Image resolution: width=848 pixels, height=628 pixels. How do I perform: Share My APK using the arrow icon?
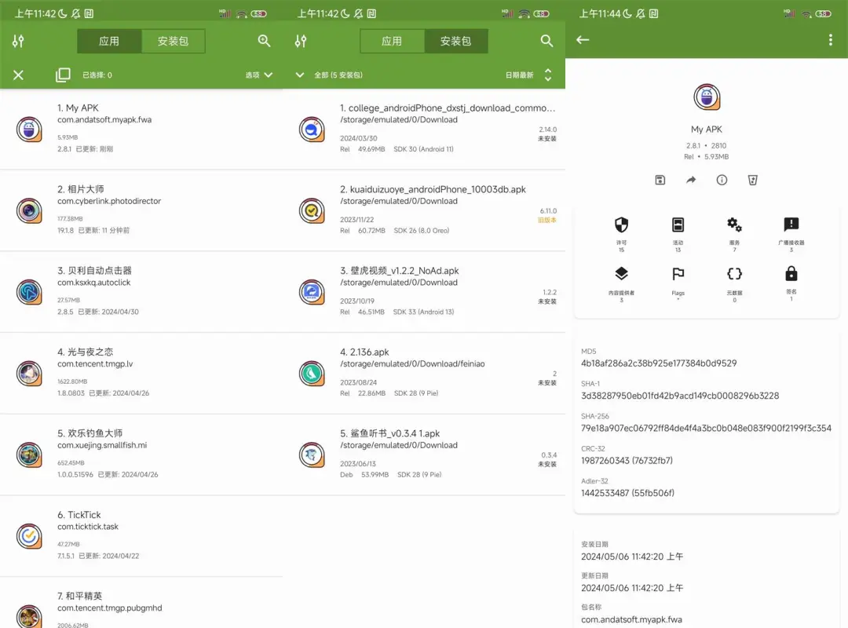click(x=691, y=180)
